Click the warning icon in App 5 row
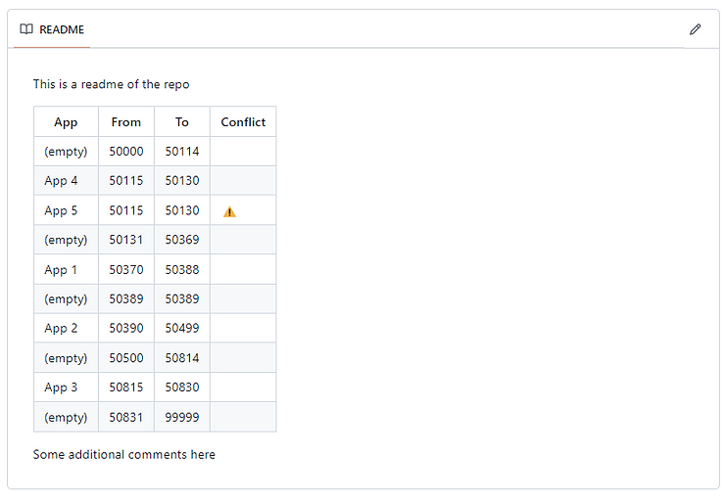The image size is (725, 501). pyautogui.click(x=229, y=211)
